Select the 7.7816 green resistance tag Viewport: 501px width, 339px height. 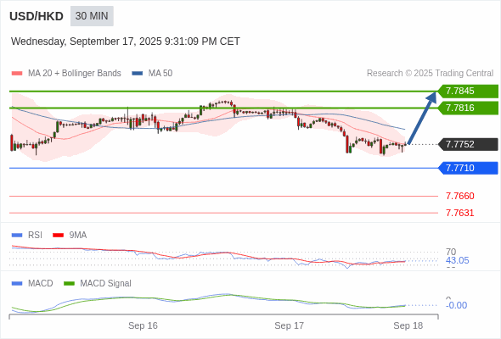pyautogui.click(x=468, y=108)
